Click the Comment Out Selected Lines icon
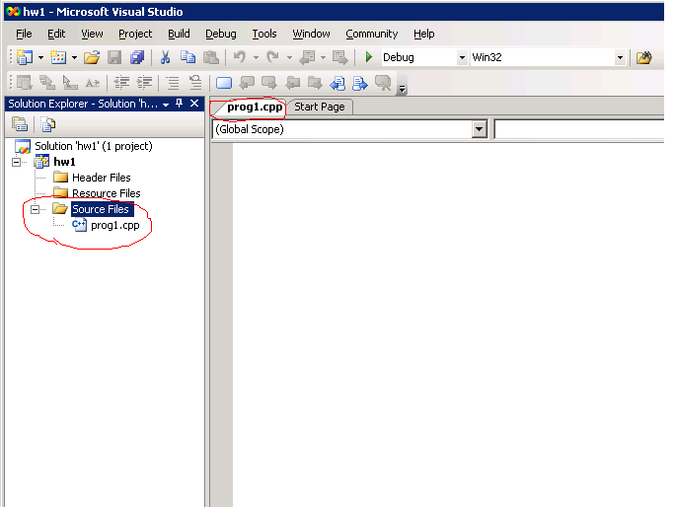The image size is (674, 507). pyautogui.click(x=173, y=82)
